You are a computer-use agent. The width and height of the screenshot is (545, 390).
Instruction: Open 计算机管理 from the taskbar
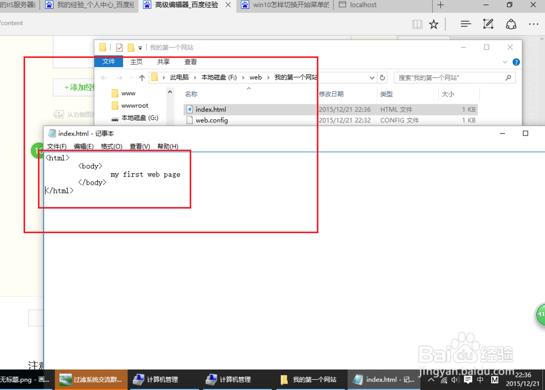163,380
